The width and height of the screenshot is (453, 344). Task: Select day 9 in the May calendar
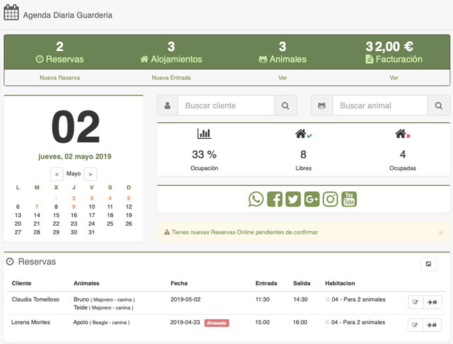click(x=74, y=207)
